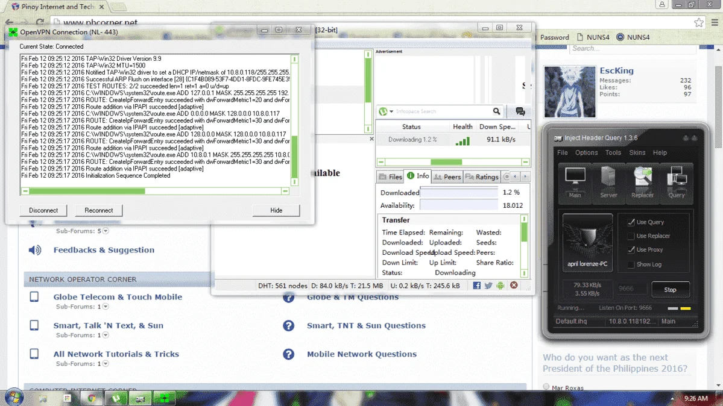Toggle the Use Query checkbox
The width and height of the screenshot is (723, 406).
631,222
